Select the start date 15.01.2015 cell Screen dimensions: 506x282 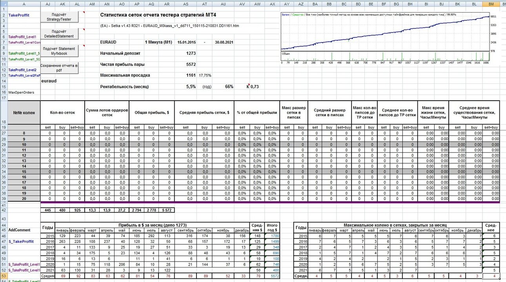click(186, 42)
